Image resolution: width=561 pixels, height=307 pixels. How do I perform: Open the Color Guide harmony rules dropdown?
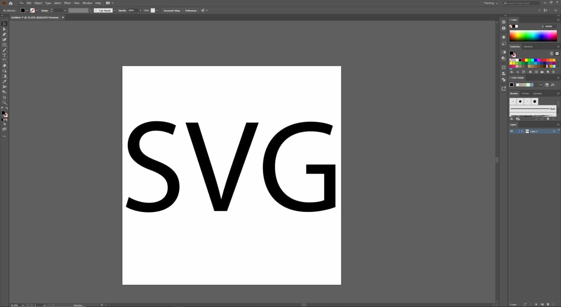click(541, 85)
